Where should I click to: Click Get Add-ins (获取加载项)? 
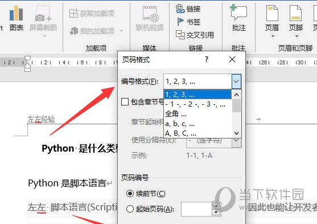click(92, 14)
